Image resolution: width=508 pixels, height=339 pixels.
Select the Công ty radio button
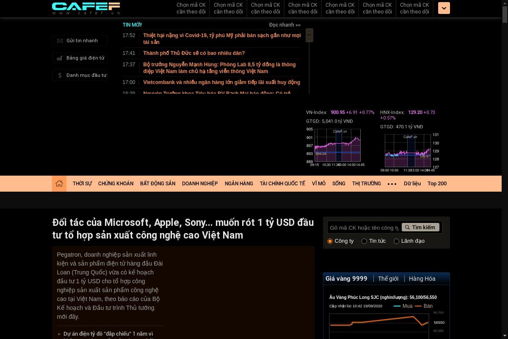click(x=330, y=241)
